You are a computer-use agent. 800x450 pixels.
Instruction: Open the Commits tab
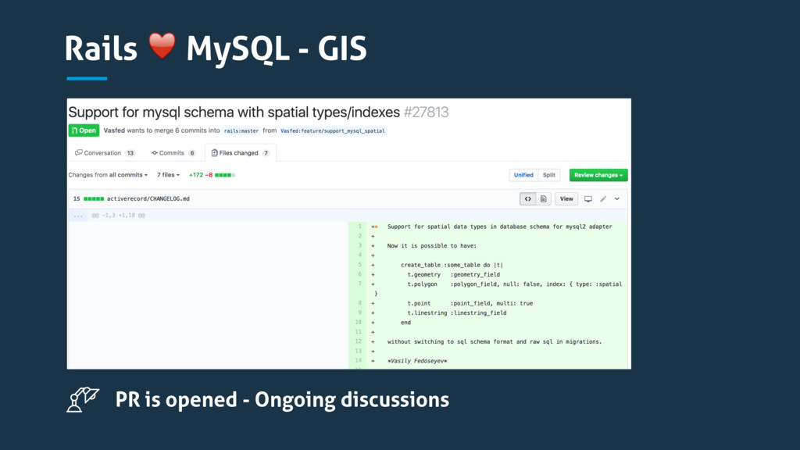coord(173,153)
